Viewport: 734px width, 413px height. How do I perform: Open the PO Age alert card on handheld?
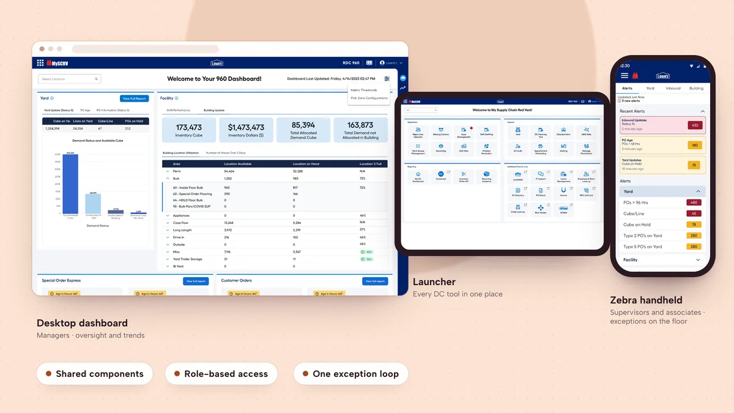[x=662, y=145]
